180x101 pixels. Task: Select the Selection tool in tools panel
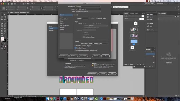2,15
